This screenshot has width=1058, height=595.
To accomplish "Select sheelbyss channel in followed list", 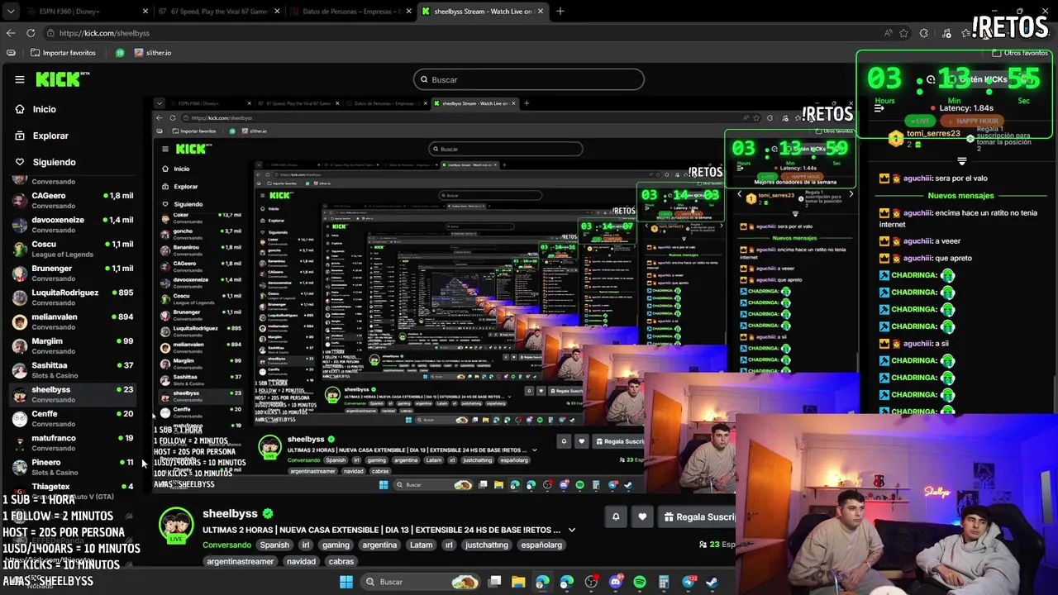I will click(73, 394).
